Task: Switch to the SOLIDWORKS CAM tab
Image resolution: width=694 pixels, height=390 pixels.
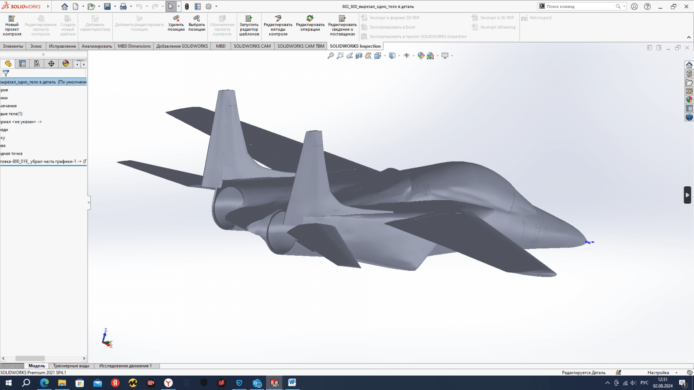Action: pyautogui.click(x=252, y=46)
